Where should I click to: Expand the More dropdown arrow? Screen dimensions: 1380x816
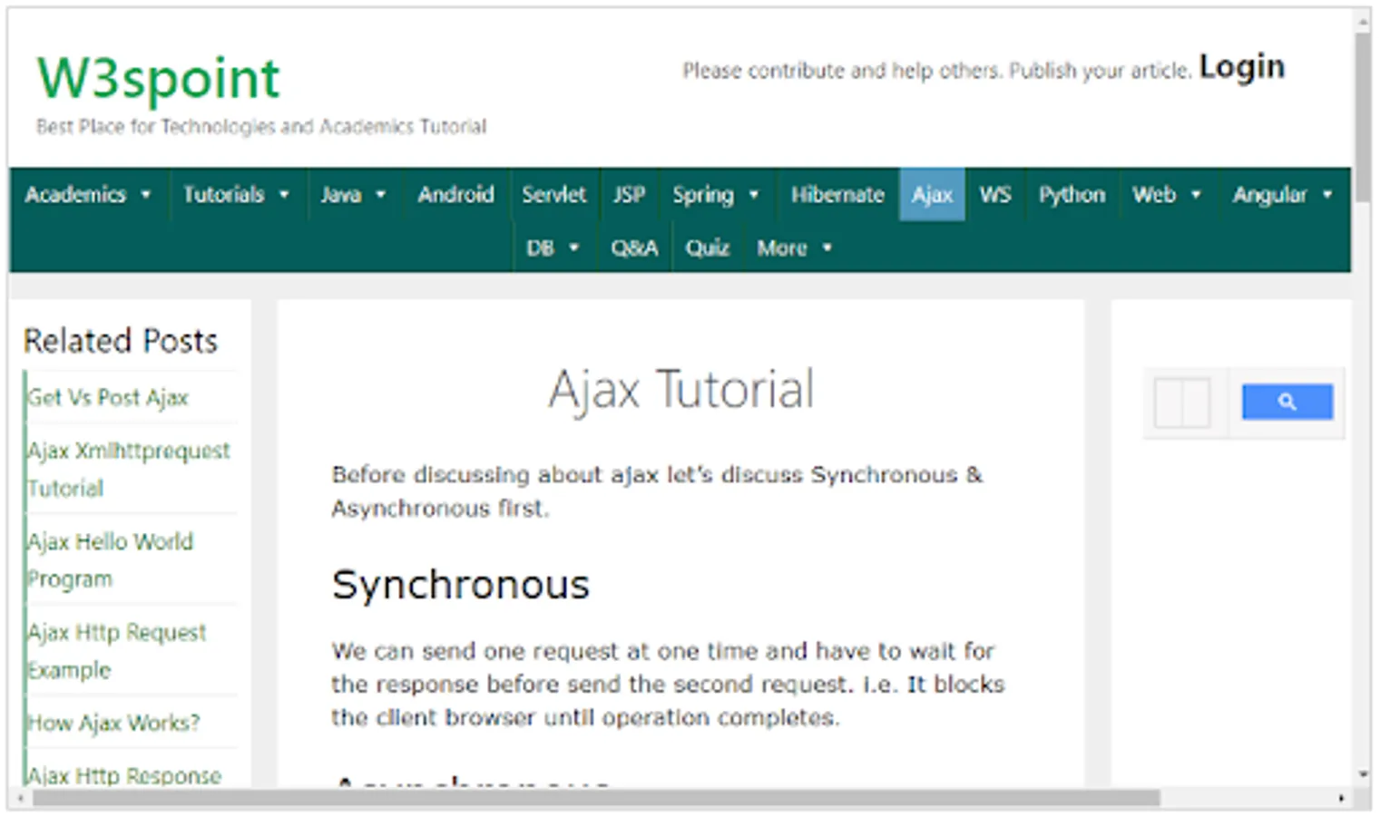(827, 248)
